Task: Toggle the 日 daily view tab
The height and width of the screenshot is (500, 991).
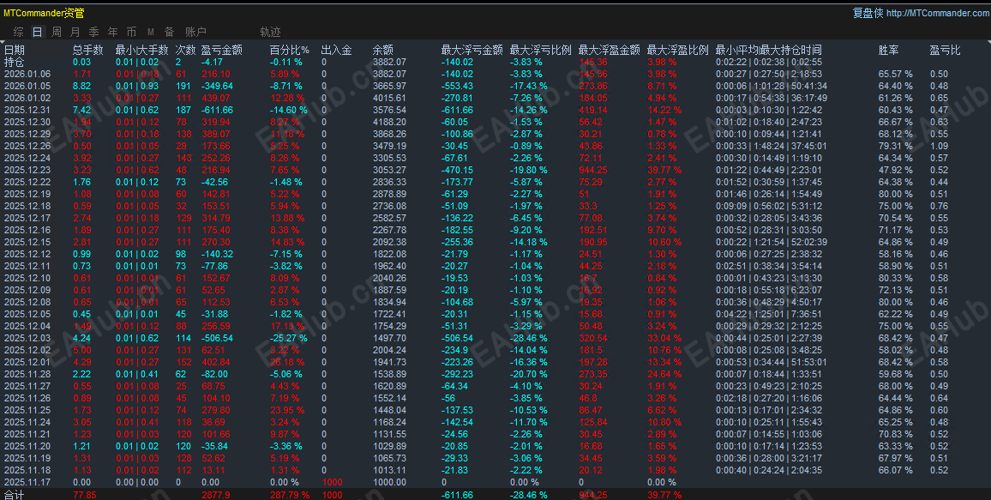Action: (x=37, y=31)
